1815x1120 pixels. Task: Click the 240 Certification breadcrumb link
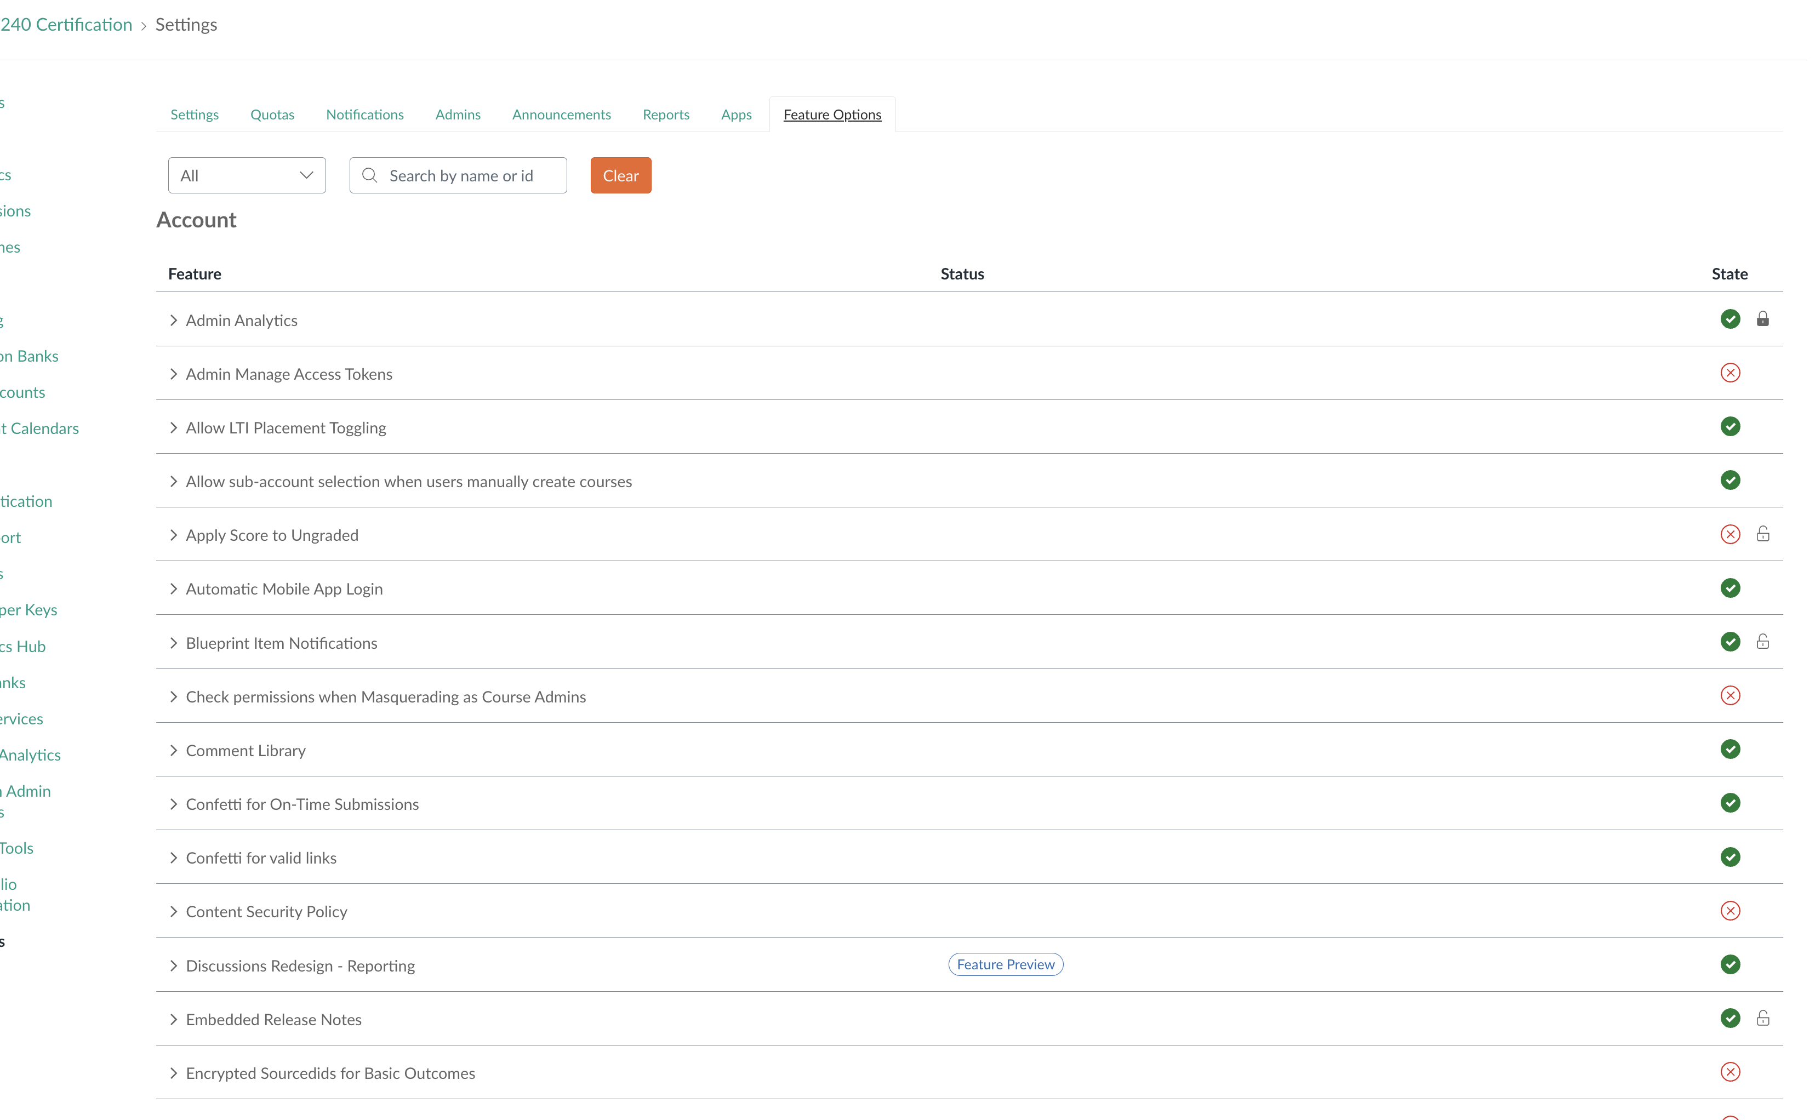tap(66, 24)
